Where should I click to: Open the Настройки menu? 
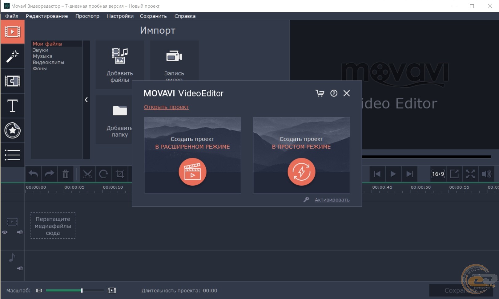120,16
